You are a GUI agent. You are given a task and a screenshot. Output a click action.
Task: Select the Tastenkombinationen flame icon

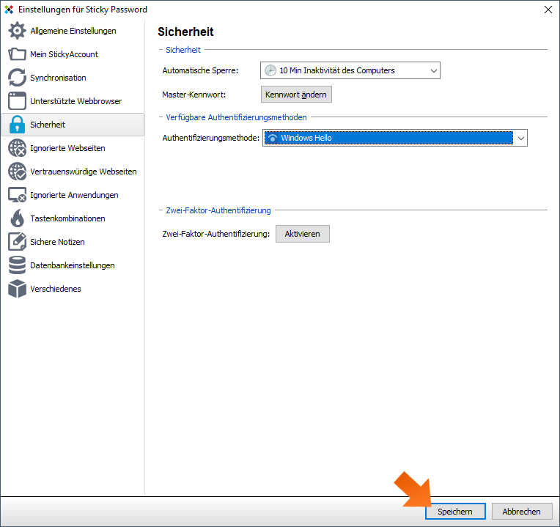(x=17, y=218)
